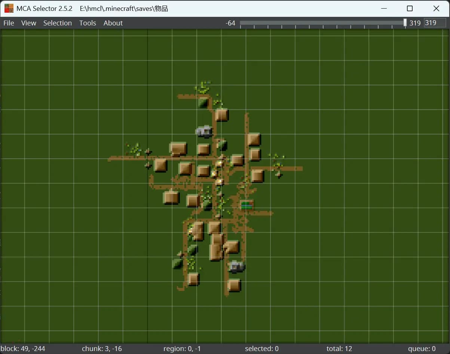Click the height slider track
The width and height of the screenshot is (450, 354).
(322, 23)
